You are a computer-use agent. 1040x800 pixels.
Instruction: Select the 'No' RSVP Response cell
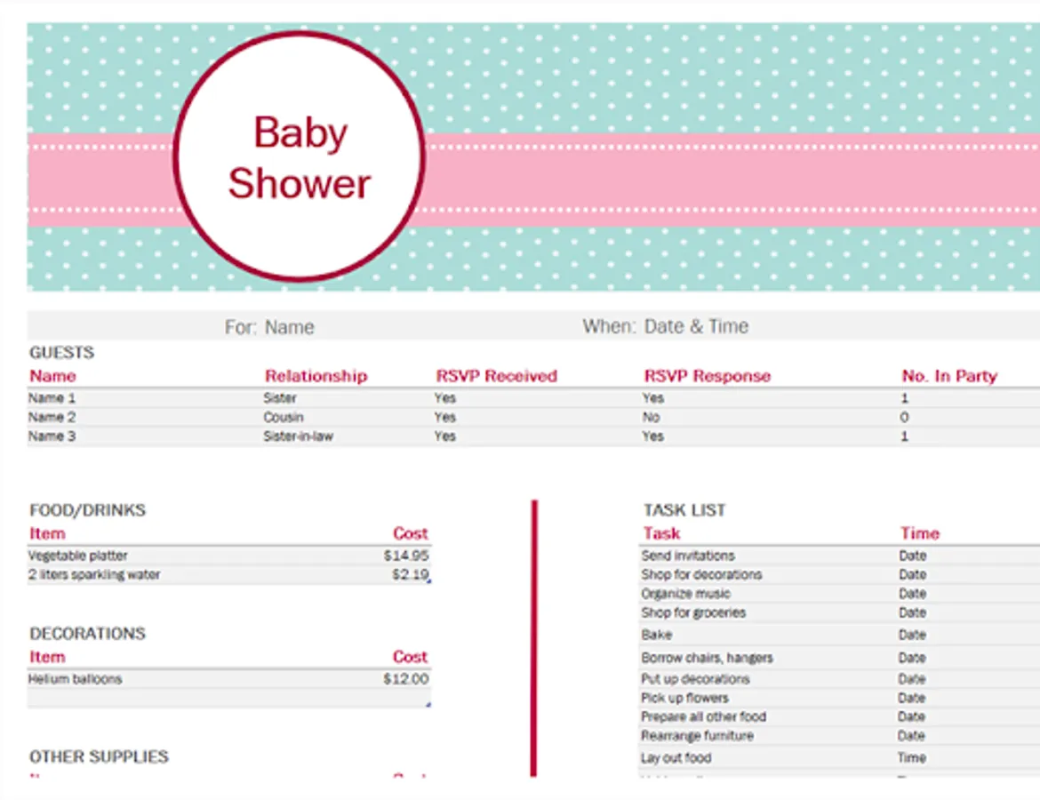point(651,417)
